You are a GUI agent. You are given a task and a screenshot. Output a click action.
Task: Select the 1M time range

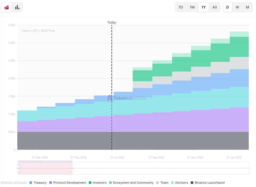tap(192, 7)
